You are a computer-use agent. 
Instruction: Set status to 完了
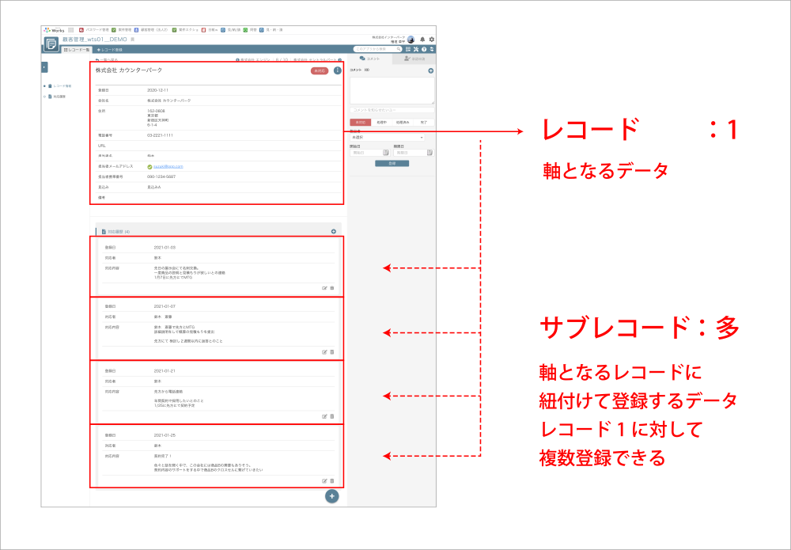point(424,123)
